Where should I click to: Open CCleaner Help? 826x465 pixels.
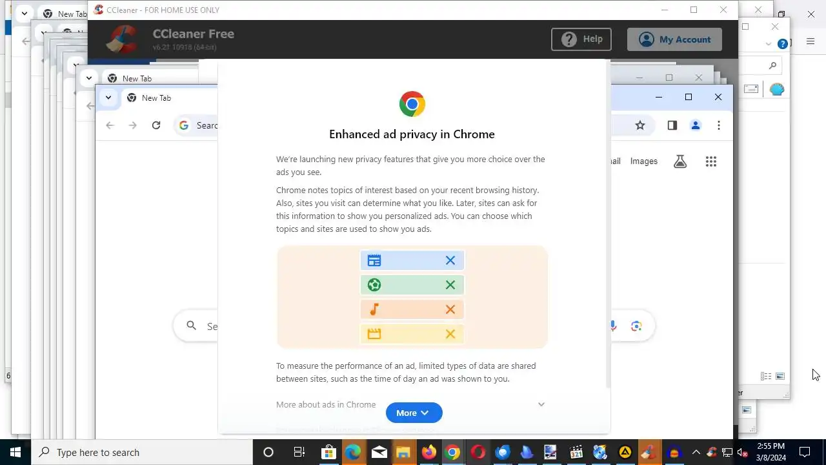pyautogui.click(x=581, y=39)
